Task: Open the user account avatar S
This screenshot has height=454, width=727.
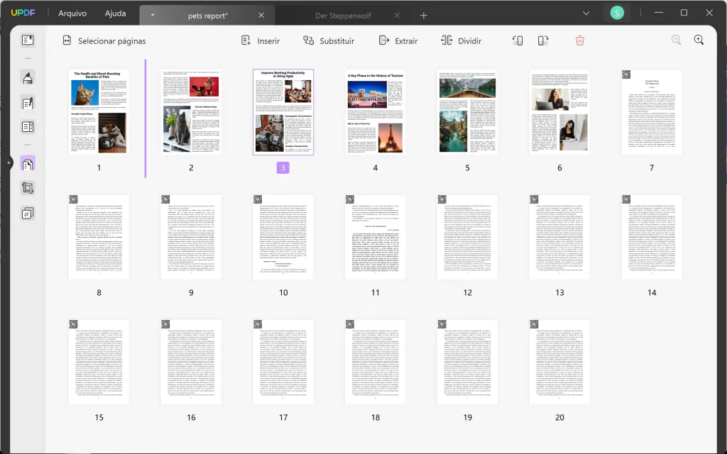Action: tap(617, 13)
